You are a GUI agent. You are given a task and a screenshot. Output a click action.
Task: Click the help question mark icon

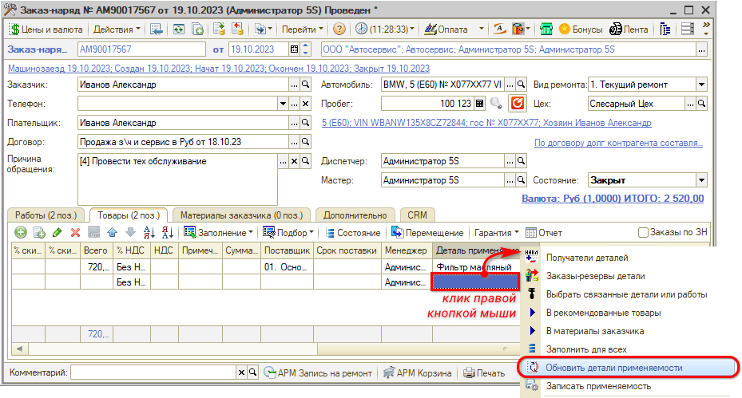(339, 30)
